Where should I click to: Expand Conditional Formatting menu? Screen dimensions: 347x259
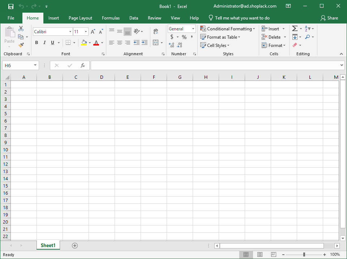(228, 29)
